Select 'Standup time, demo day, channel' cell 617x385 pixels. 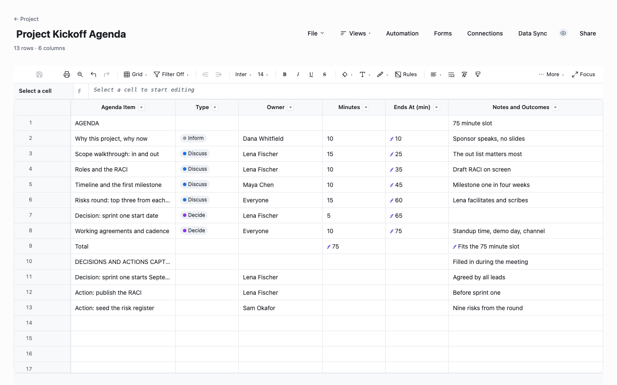526,231
